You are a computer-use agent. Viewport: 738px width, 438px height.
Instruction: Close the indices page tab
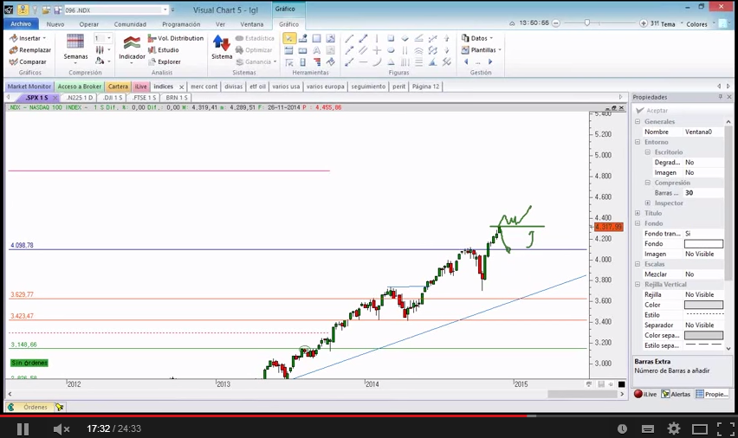tap(181, 87)
